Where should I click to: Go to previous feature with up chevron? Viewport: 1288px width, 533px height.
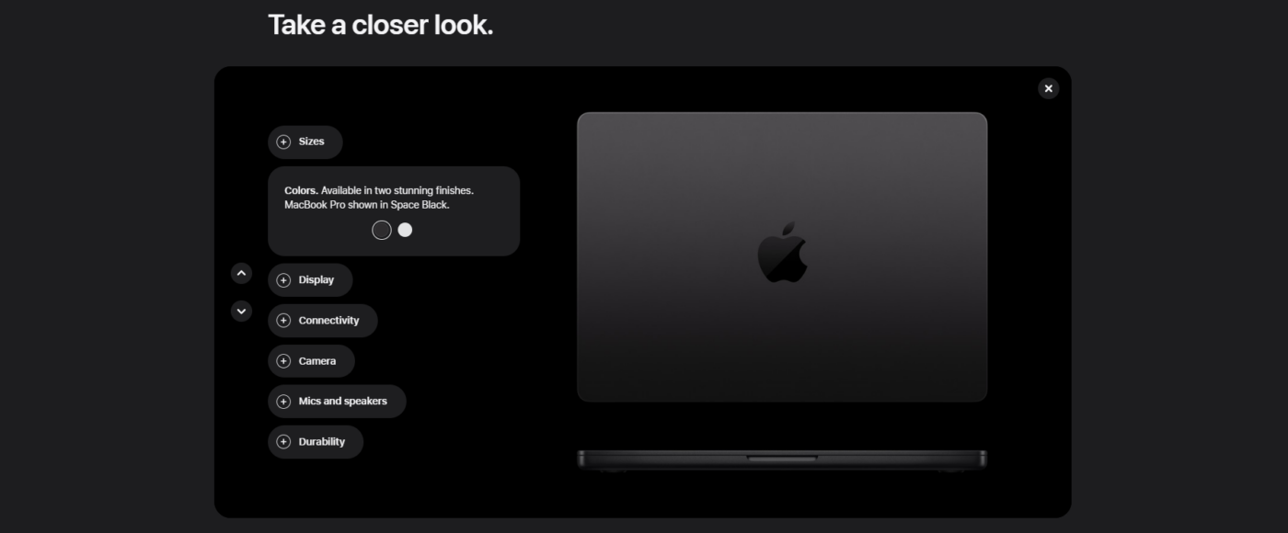point(241,273)
